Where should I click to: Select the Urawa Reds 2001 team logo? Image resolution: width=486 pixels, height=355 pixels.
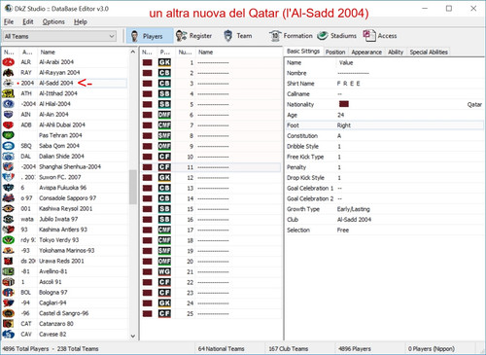(x=9, y=261)
